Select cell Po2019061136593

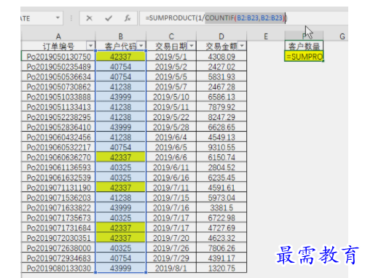click(58, 167)
